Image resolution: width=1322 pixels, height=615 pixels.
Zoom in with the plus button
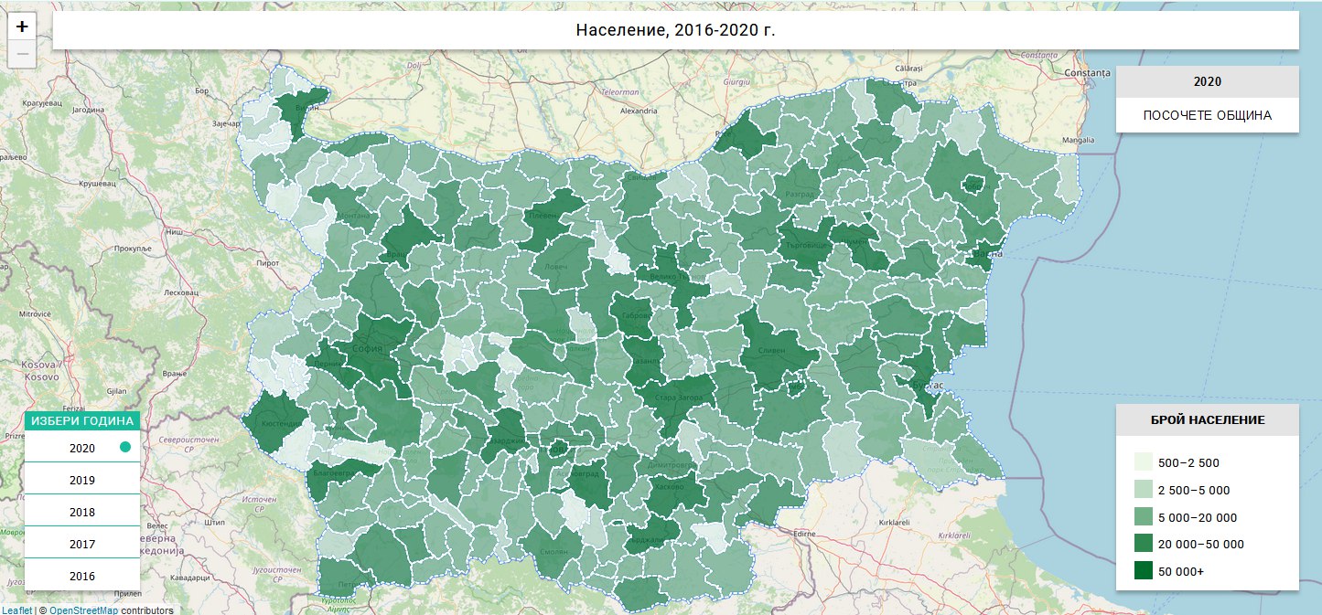coord(22,27)
